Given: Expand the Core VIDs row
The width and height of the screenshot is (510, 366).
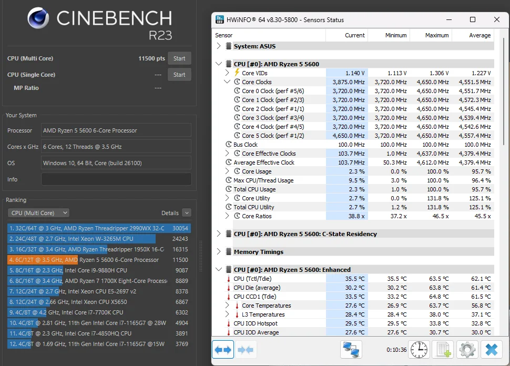Looking at the screenshot, I should click(227, 73).
